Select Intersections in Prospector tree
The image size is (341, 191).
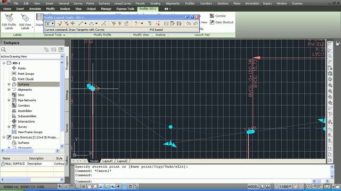[x=26, y=121]
